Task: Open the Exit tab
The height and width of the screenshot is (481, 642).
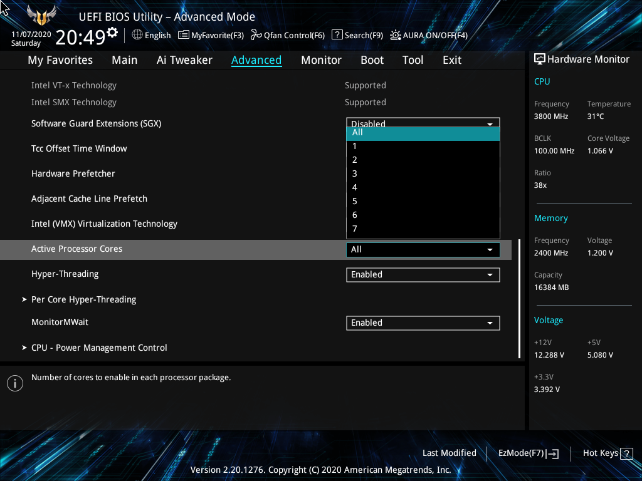Action: (x=452, y=60)
